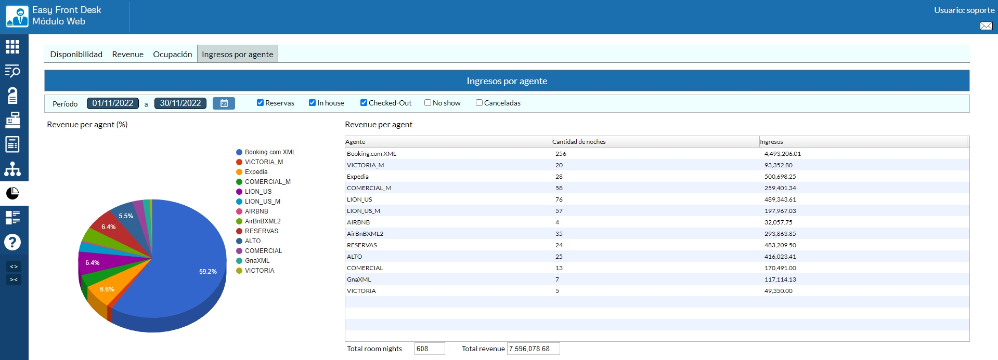The image size is (998, 360).
Task: Click the Total room nights field
Action: click(430, 349)
